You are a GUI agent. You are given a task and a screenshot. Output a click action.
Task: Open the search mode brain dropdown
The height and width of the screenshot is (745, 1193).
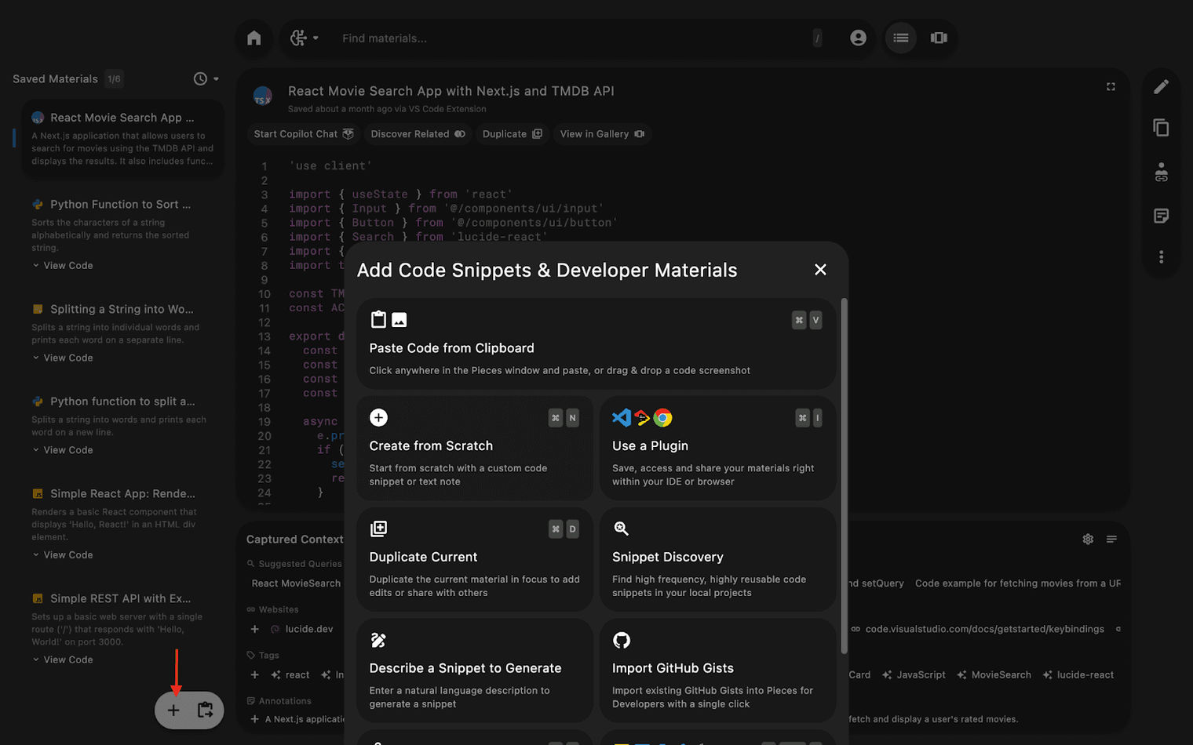point(304,38)
